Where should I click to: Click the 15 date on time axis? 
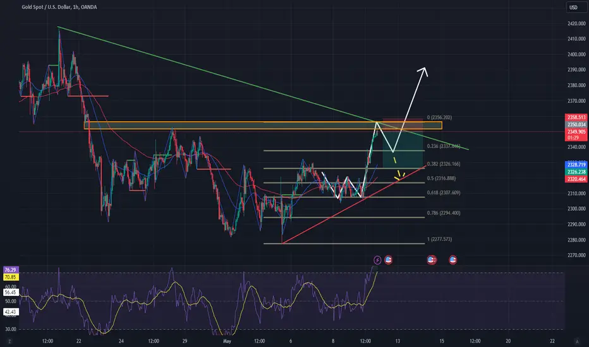pyautogui.click(x=442, y=341)
